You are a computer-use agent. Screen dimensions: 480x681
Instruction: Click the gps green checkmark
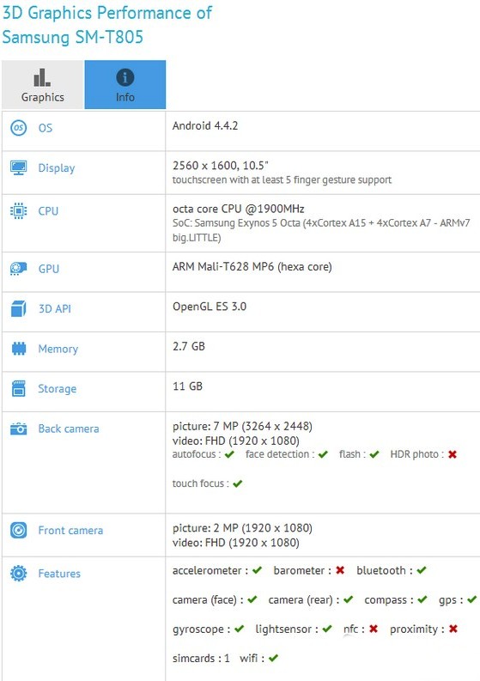tap(471, 599)
